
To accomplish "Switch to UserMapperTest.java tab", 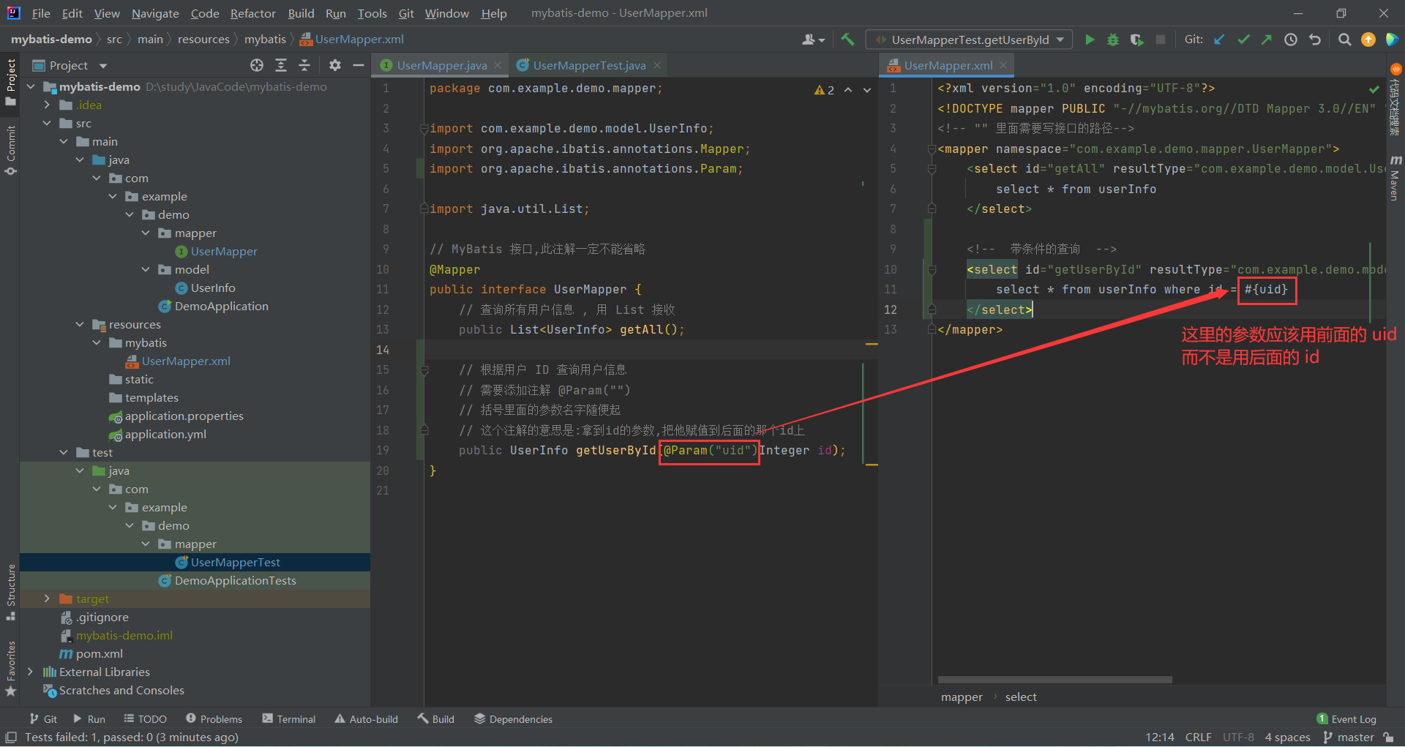I will [589, 65].
